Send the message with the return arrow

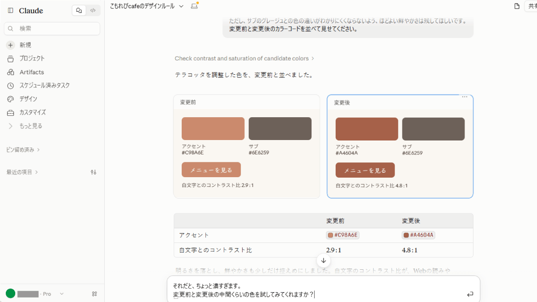click(470, 294)
